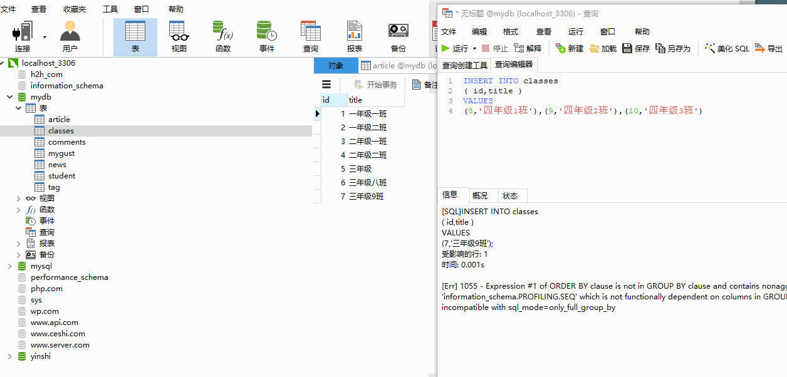This screenshot has width=787, height=377.
Task: Click the 加载 (Load) button
Action: 603,48
